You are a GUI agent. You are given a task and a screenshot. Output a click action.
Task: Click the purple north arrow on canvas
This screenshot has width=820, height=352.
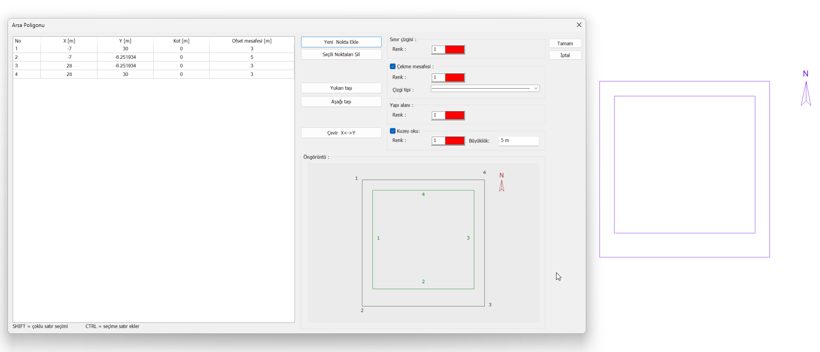[x=806, y=94]
